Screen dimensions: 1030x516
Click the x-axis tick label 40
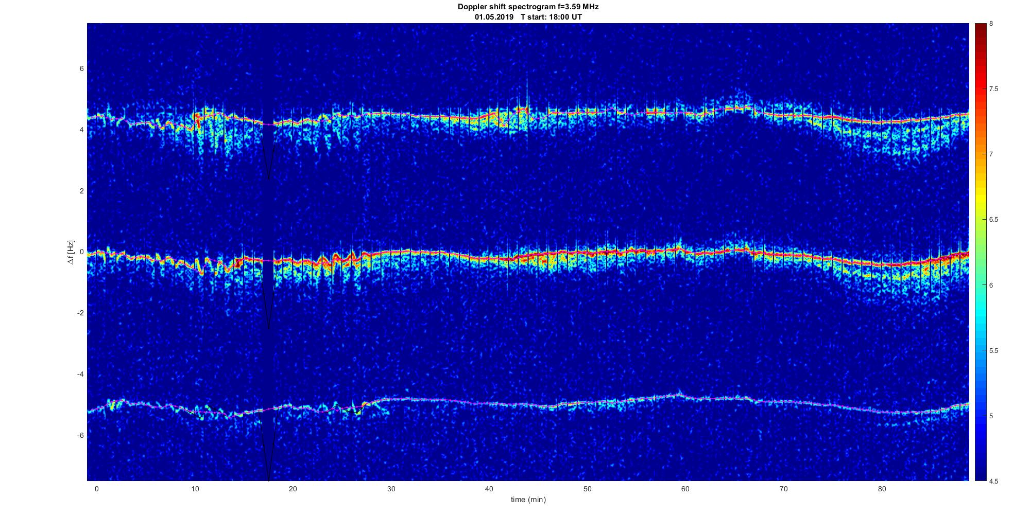489,489
